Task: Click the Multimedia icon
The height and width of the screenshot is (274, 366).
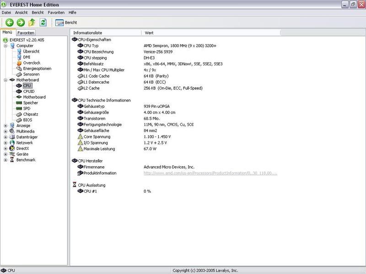Action: pyautogui.click(x=12, y=132)
